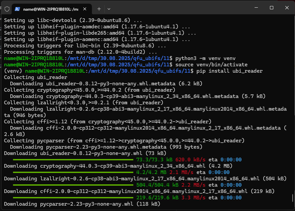The width and height of the screenshot is (295, 211).
Task: Select the name@WIN-2IPRQ1B810L terminal tab
Action: (x=52, y=9)
